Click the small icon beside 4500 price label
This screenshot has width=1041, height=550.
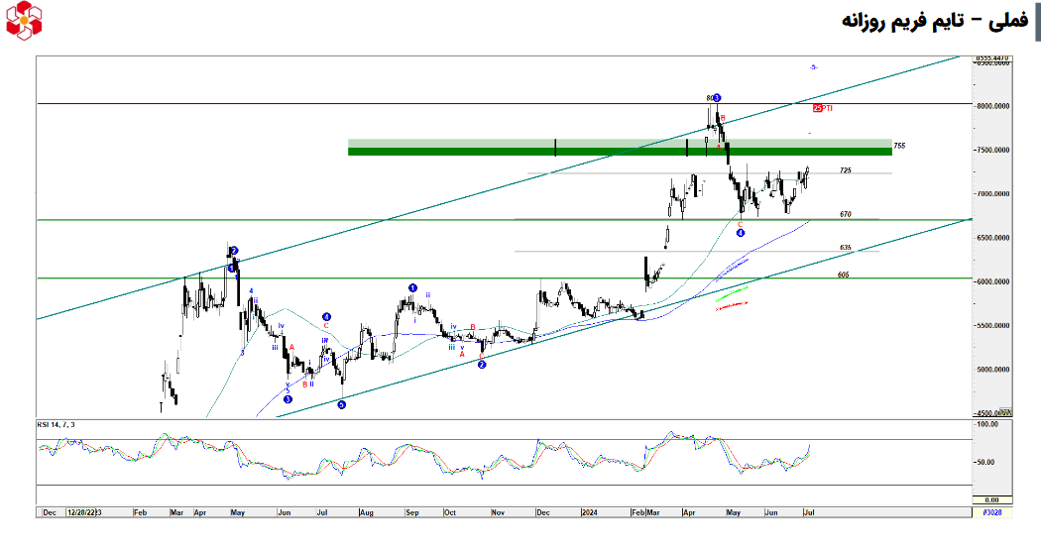[x=1004, y=411]
